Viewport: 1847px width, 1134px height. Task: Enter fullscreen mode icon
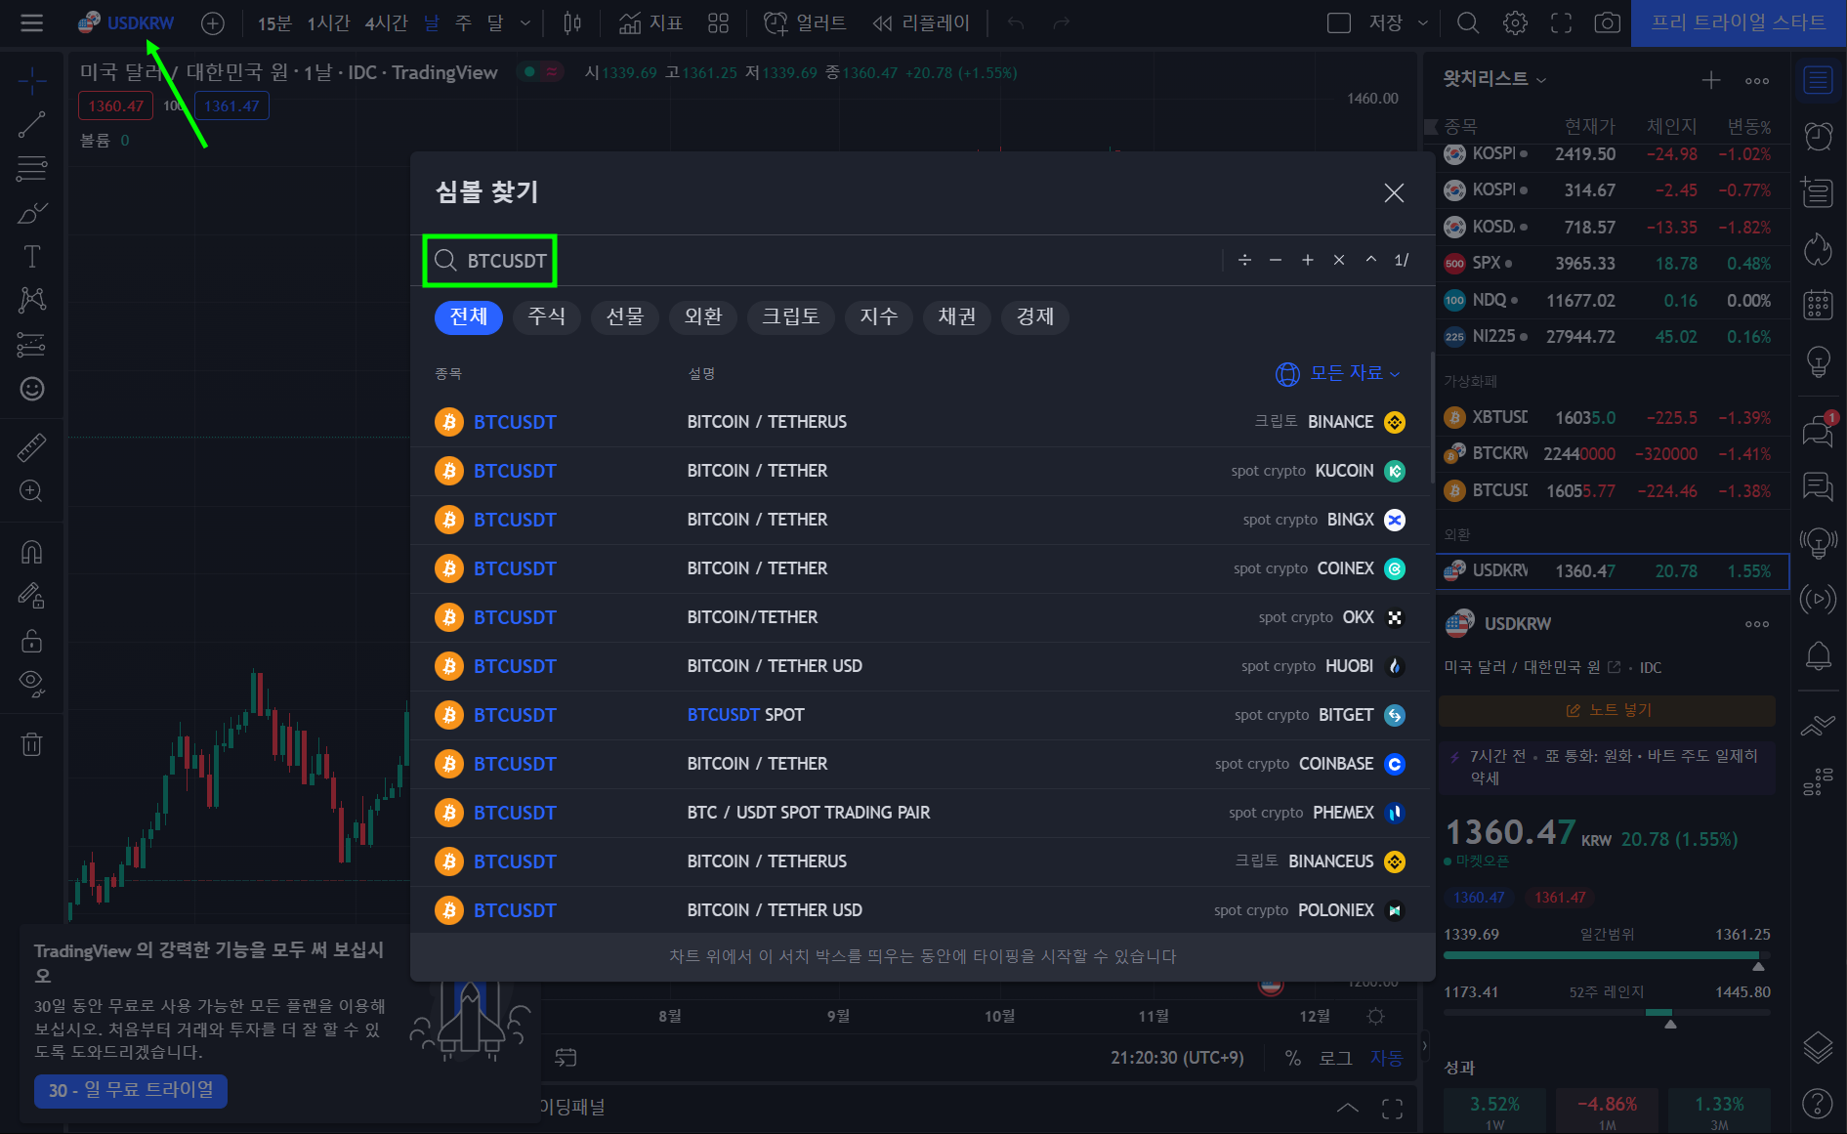(1562, 22)
